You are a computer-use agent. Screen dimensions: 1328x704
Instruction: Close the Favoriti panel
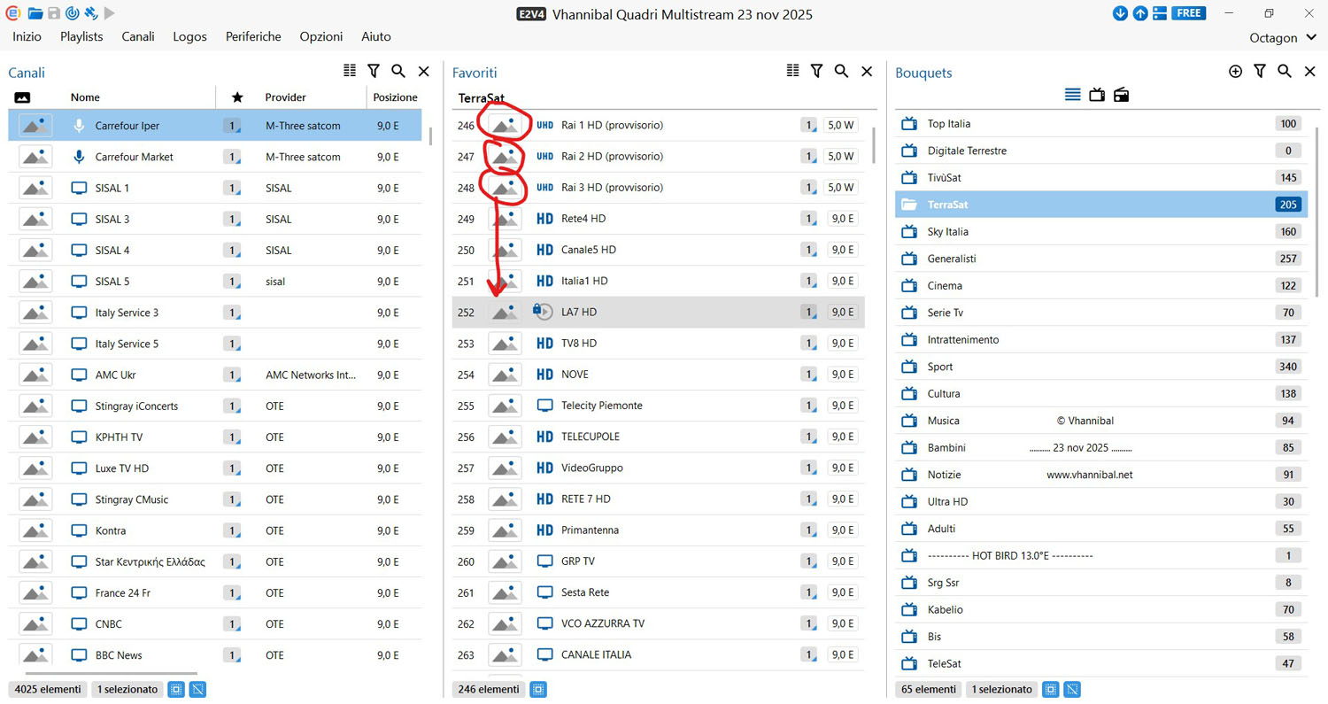click(867, 71)
